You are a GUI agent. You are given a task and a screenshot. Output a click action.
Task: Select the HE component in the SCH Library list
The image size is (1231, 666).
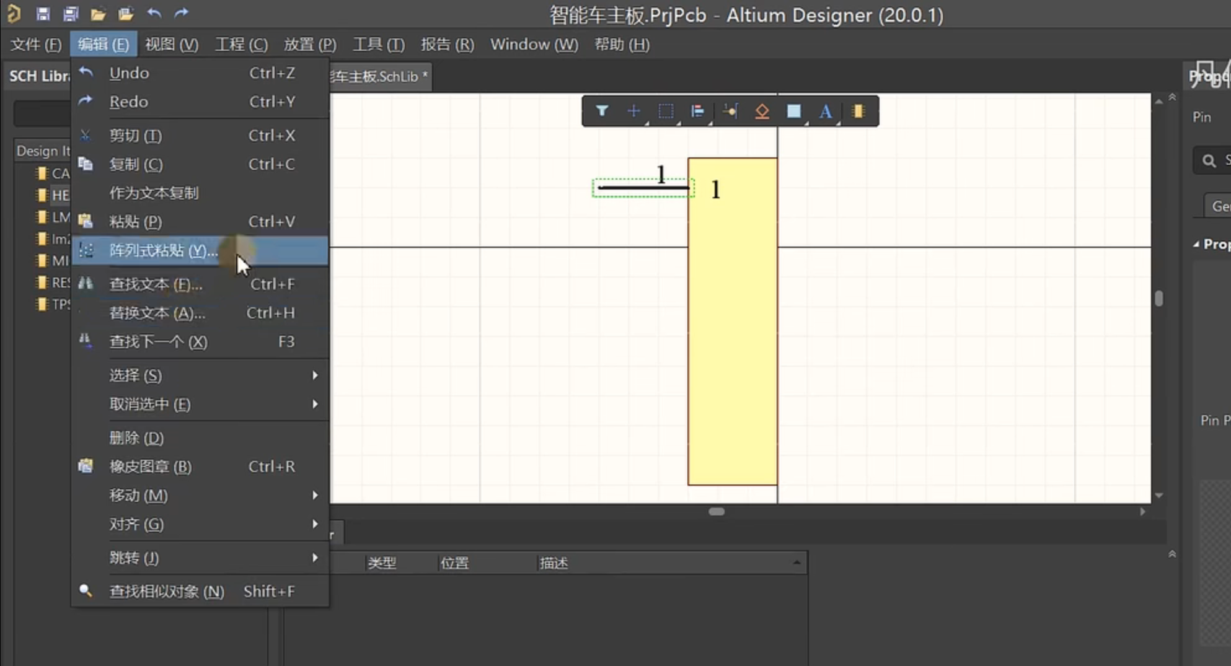pos(59,195)
